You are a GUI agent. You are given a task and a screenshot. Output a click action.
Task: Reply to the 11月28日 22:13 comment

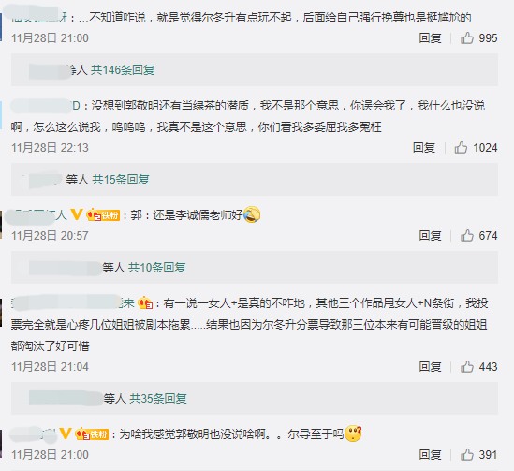pos(424,148)
